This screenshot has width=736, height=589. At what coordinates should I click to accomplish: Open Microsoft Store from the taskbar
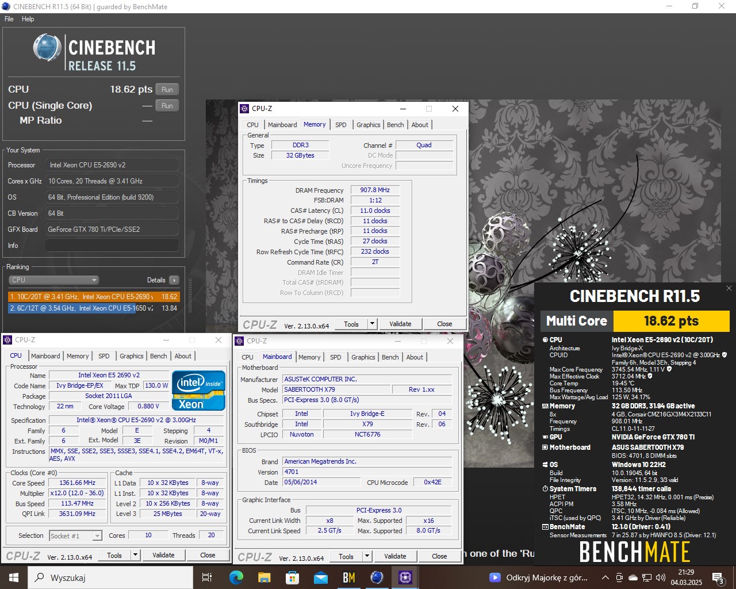click(292, 577)
